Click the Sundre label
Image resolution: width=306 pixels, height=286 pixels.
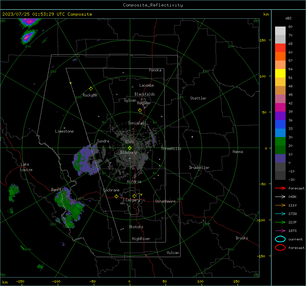(x=103, y=141)
